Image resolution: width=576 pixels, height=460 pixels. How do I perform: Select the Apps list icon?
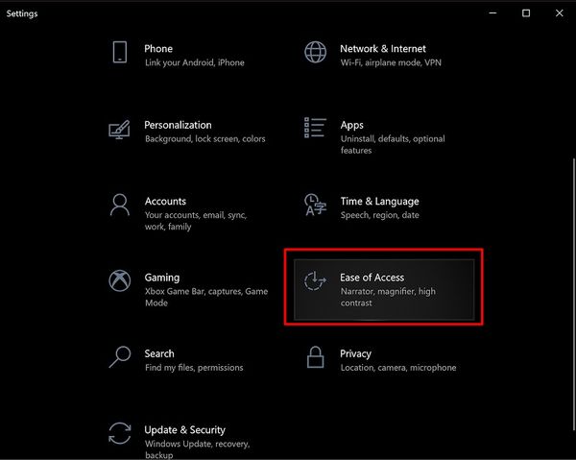coord(315,129)
